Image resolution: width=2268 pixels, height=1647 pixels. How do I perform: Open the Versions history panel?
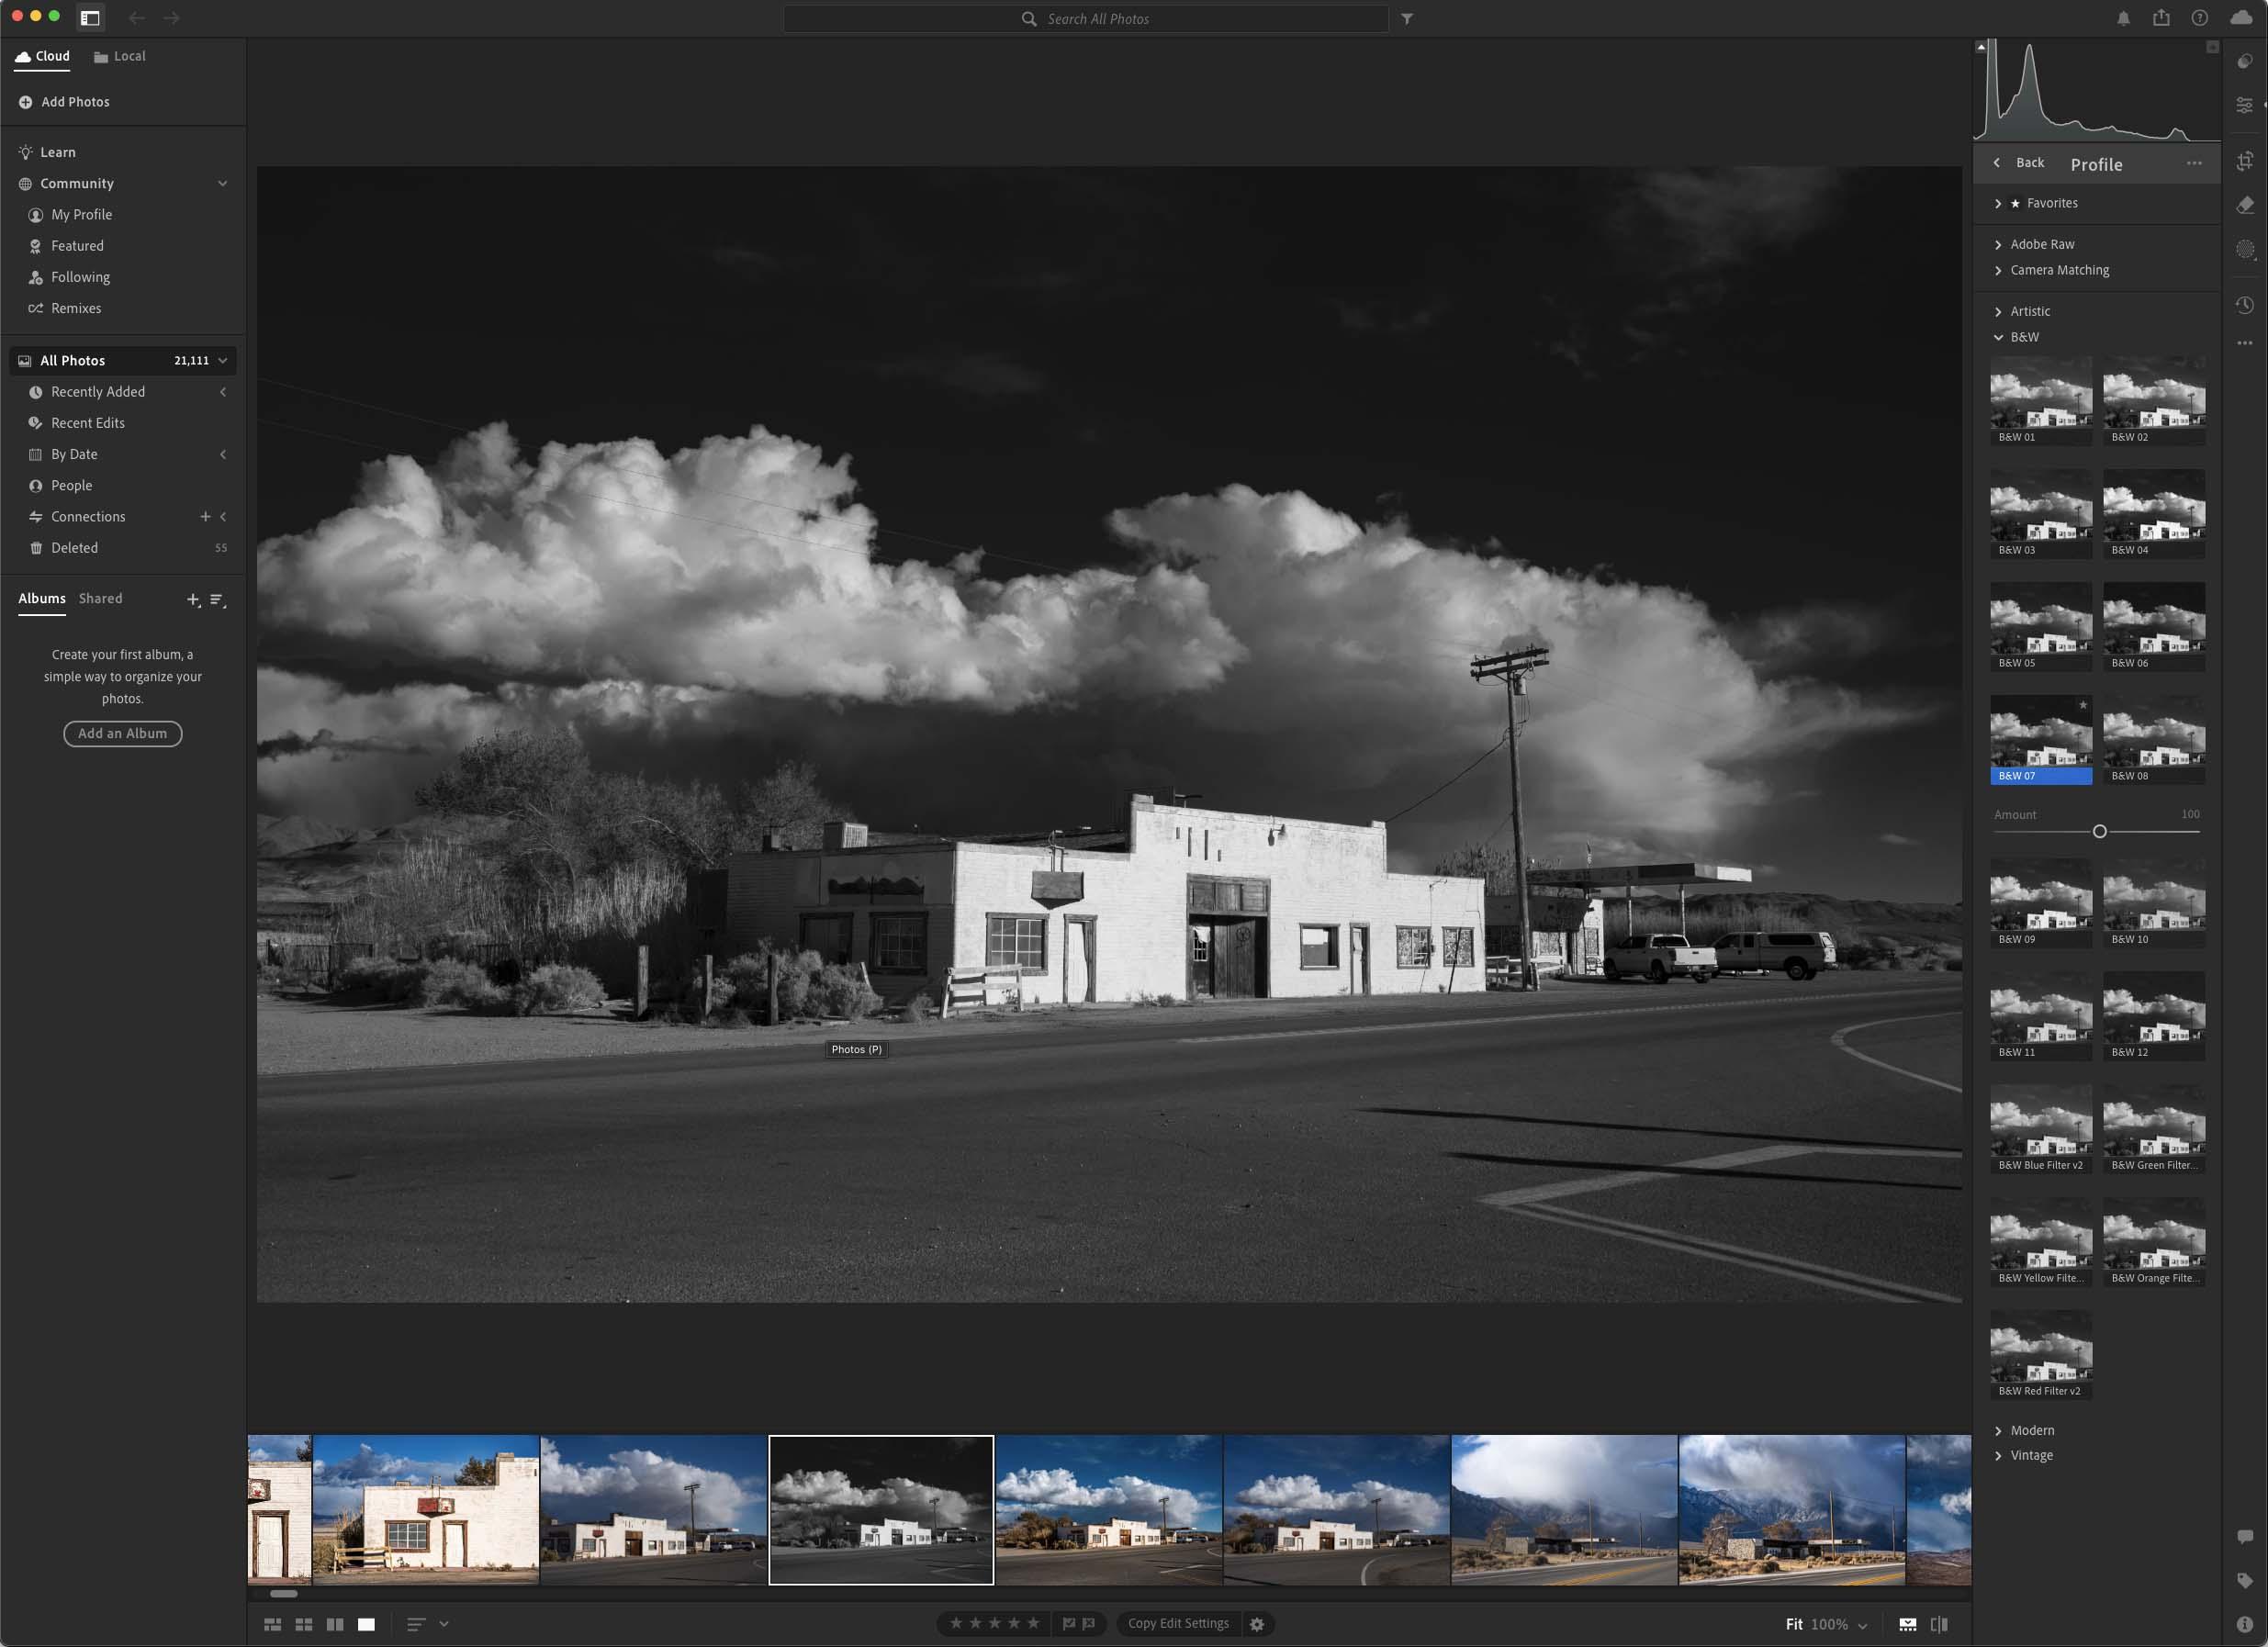click(2245, 305)
